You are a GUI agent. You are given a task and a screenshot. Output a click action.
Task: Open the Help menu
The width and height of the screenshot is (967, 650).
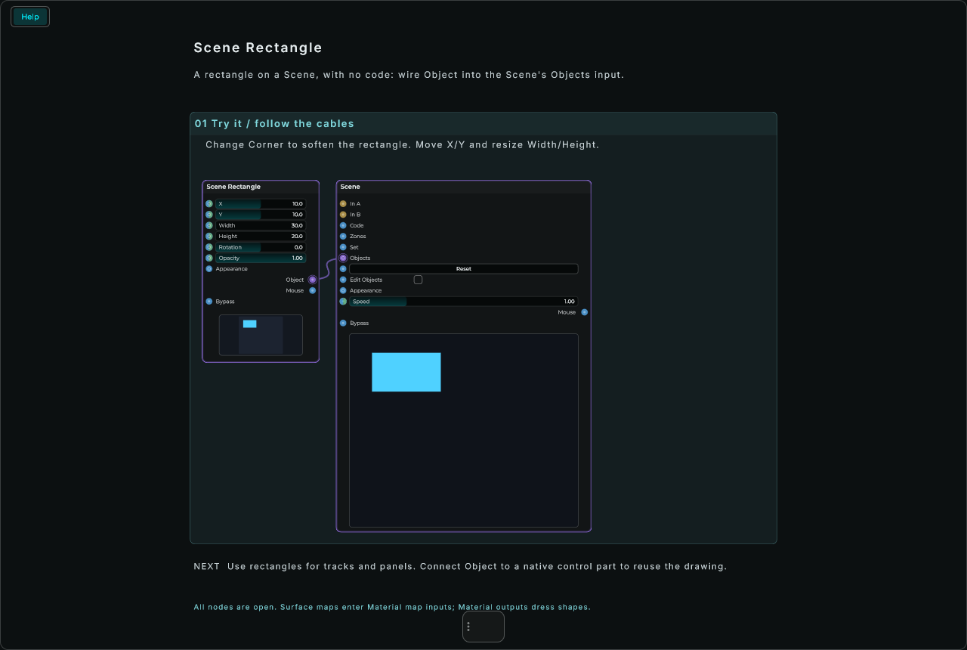pos(30,17)
